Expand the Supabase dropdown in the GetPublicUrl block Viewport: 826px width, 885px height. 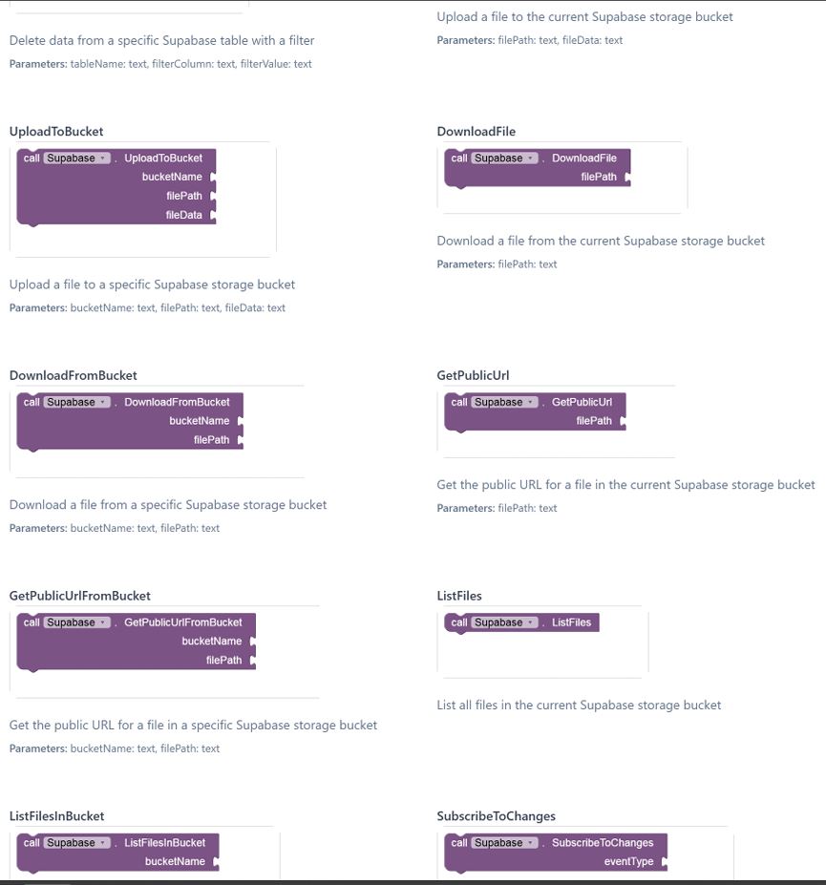click(505, 403)
